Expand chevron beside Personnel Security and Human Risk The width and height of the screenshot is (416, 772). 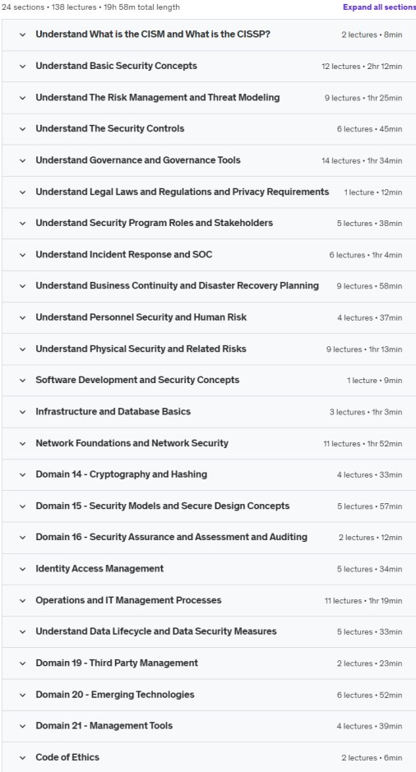pyautogui.click(x=23, y=317)
